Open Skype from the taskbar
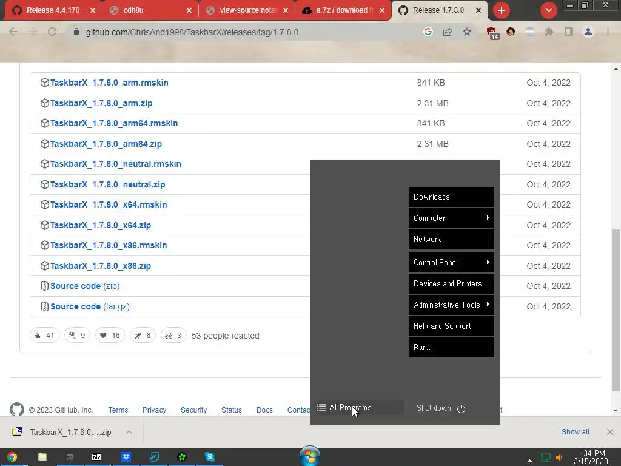This screenshot has height=466, width=621. (x=209, y=457)
